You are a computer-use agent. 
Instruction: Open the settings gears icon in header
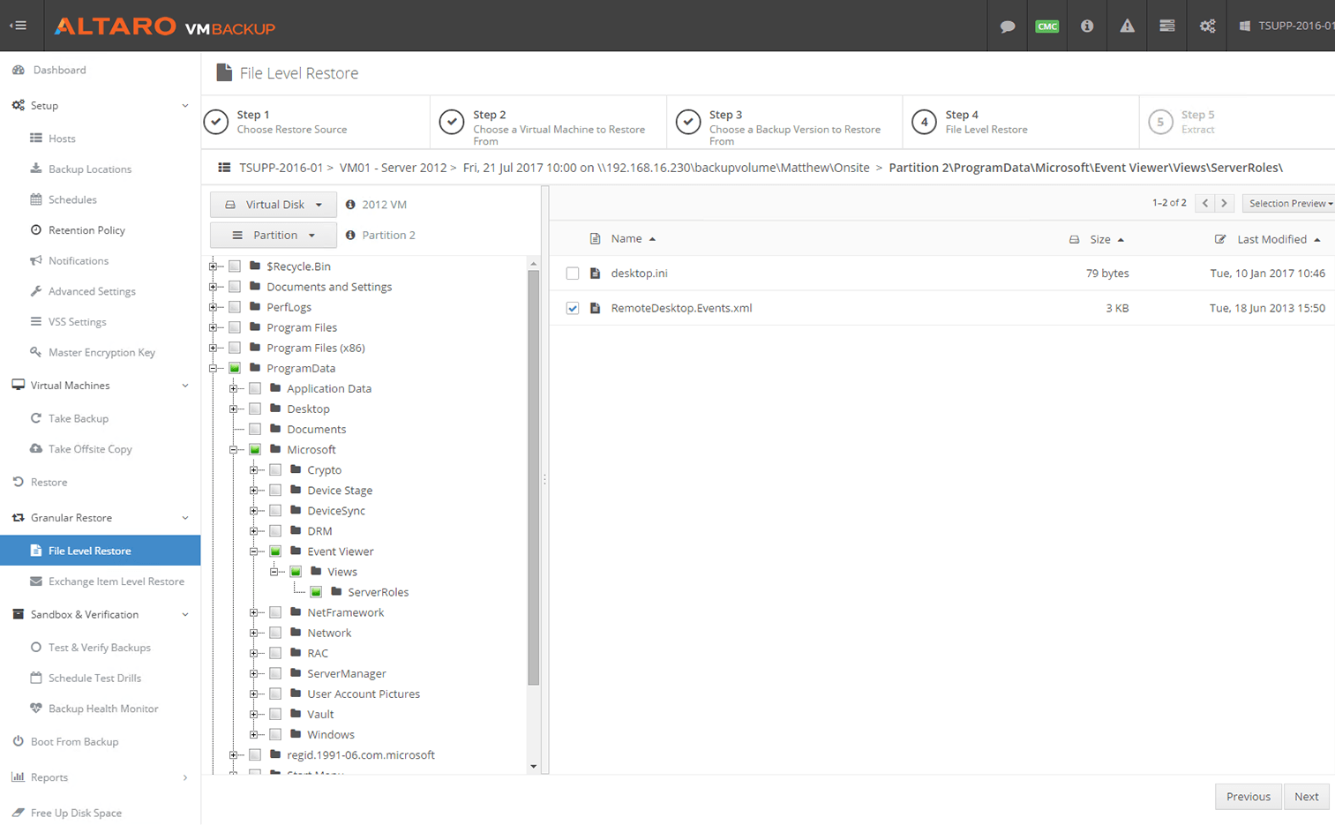tap(1207, 26)
